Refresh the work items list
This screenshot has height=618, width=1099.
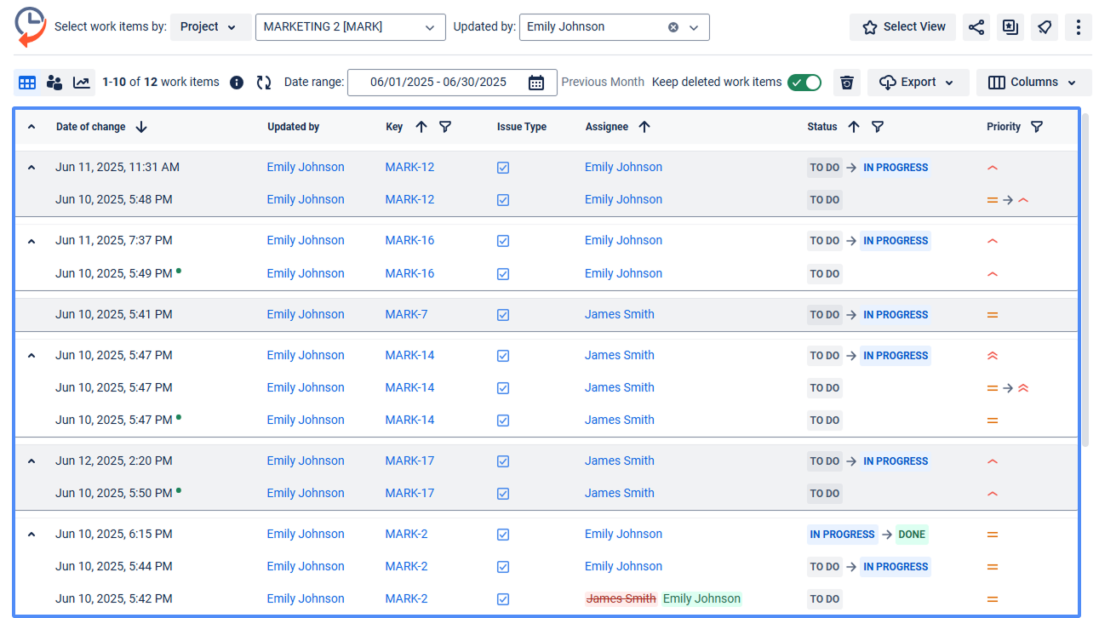coord(264,83)
